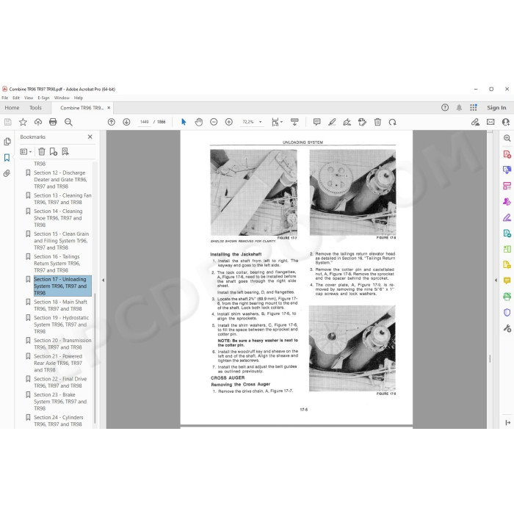Click the share link icon
The image size is (514, 514).
pyautogui.click(x=475, y=123)
